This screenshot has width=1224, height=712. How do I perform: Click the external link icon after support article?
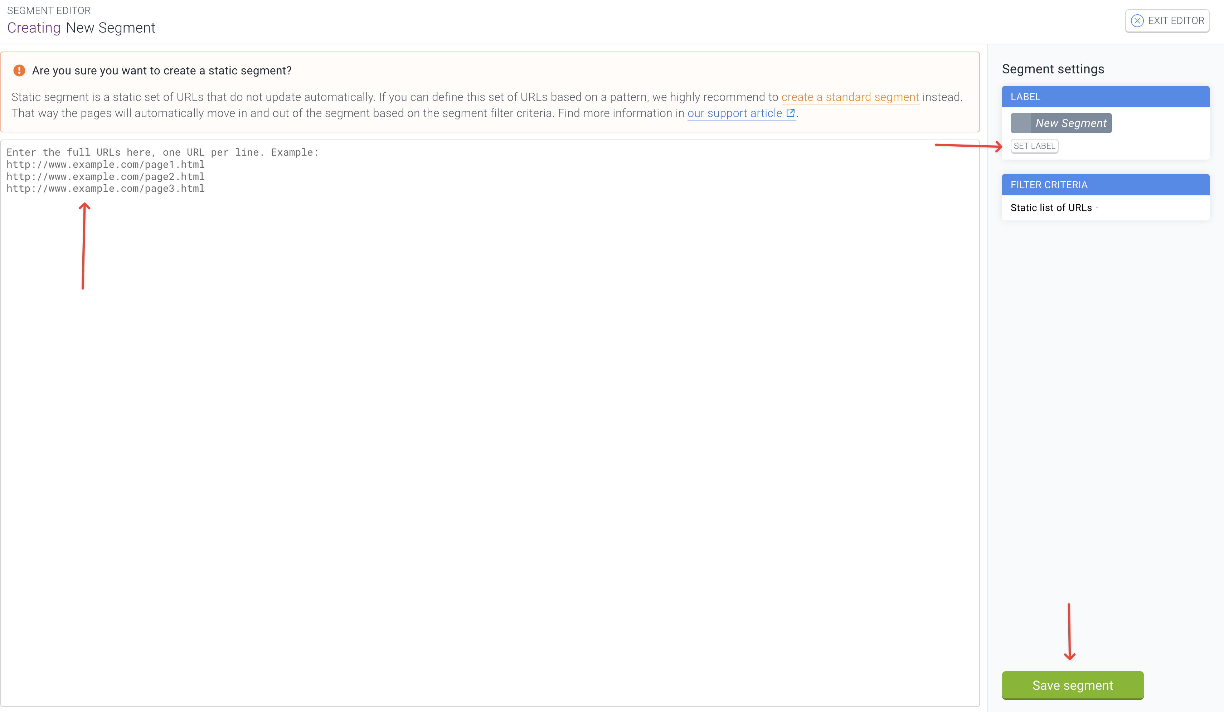790,113
